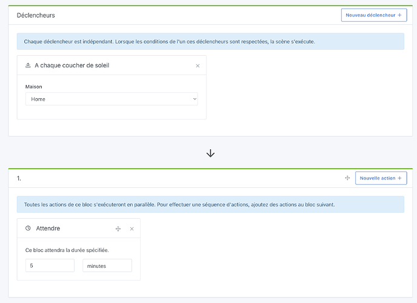Click the blue notice about parallel actions
Screen dimensions: 417x303
(x=210, y=204)
